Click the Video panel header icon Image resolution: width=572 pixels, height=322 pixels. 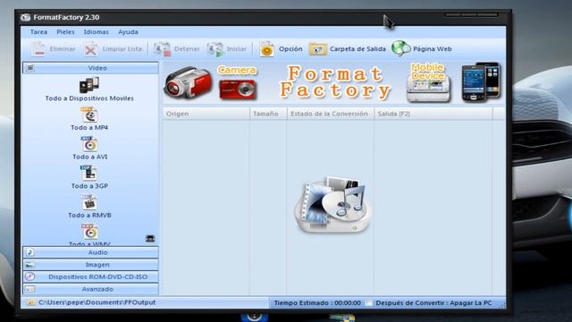tap(30, 68)
